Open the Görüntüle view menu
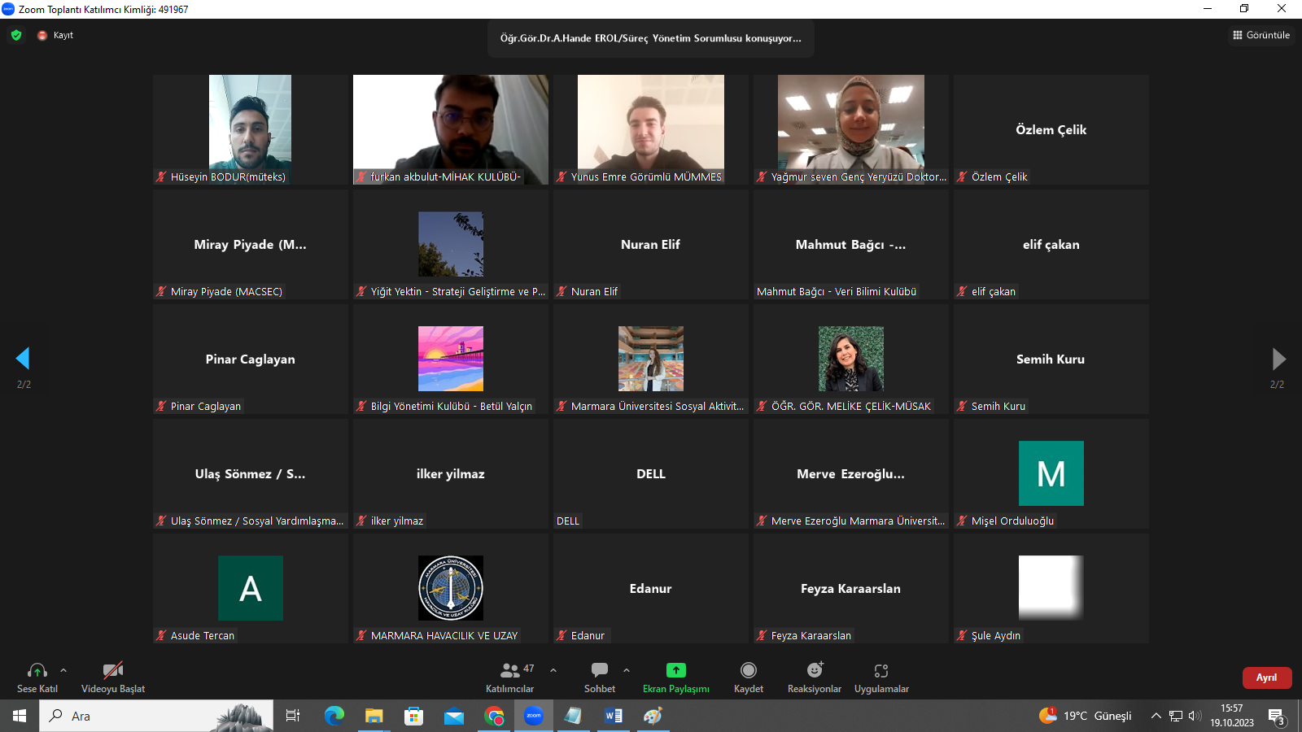The height and width of the screenshot is (732, 1302). (x=1261, y=35)
